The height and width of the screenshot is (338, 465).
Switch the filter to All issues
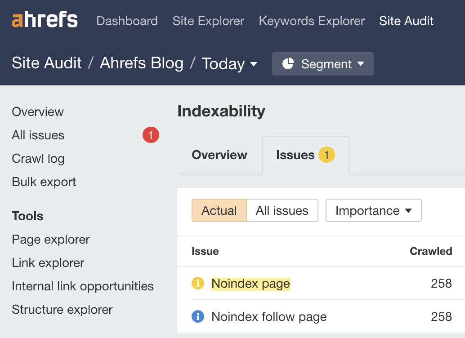click(x=282, y=210)
